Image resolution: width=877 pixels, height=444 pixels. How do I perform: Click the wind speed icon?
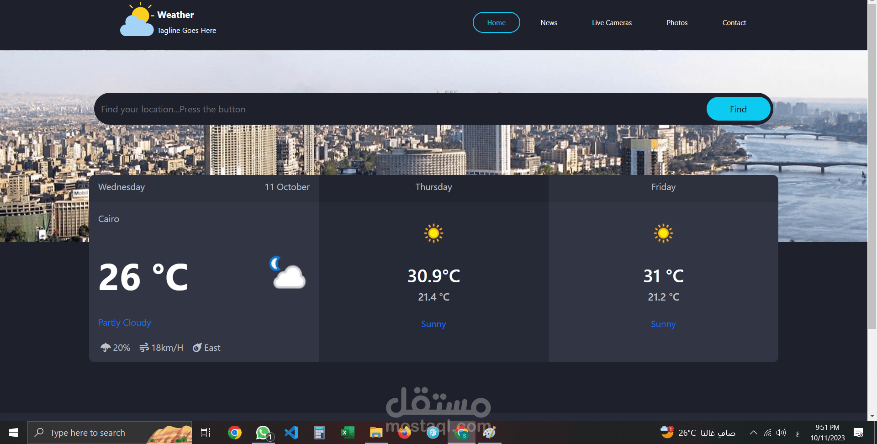(144, 348)
